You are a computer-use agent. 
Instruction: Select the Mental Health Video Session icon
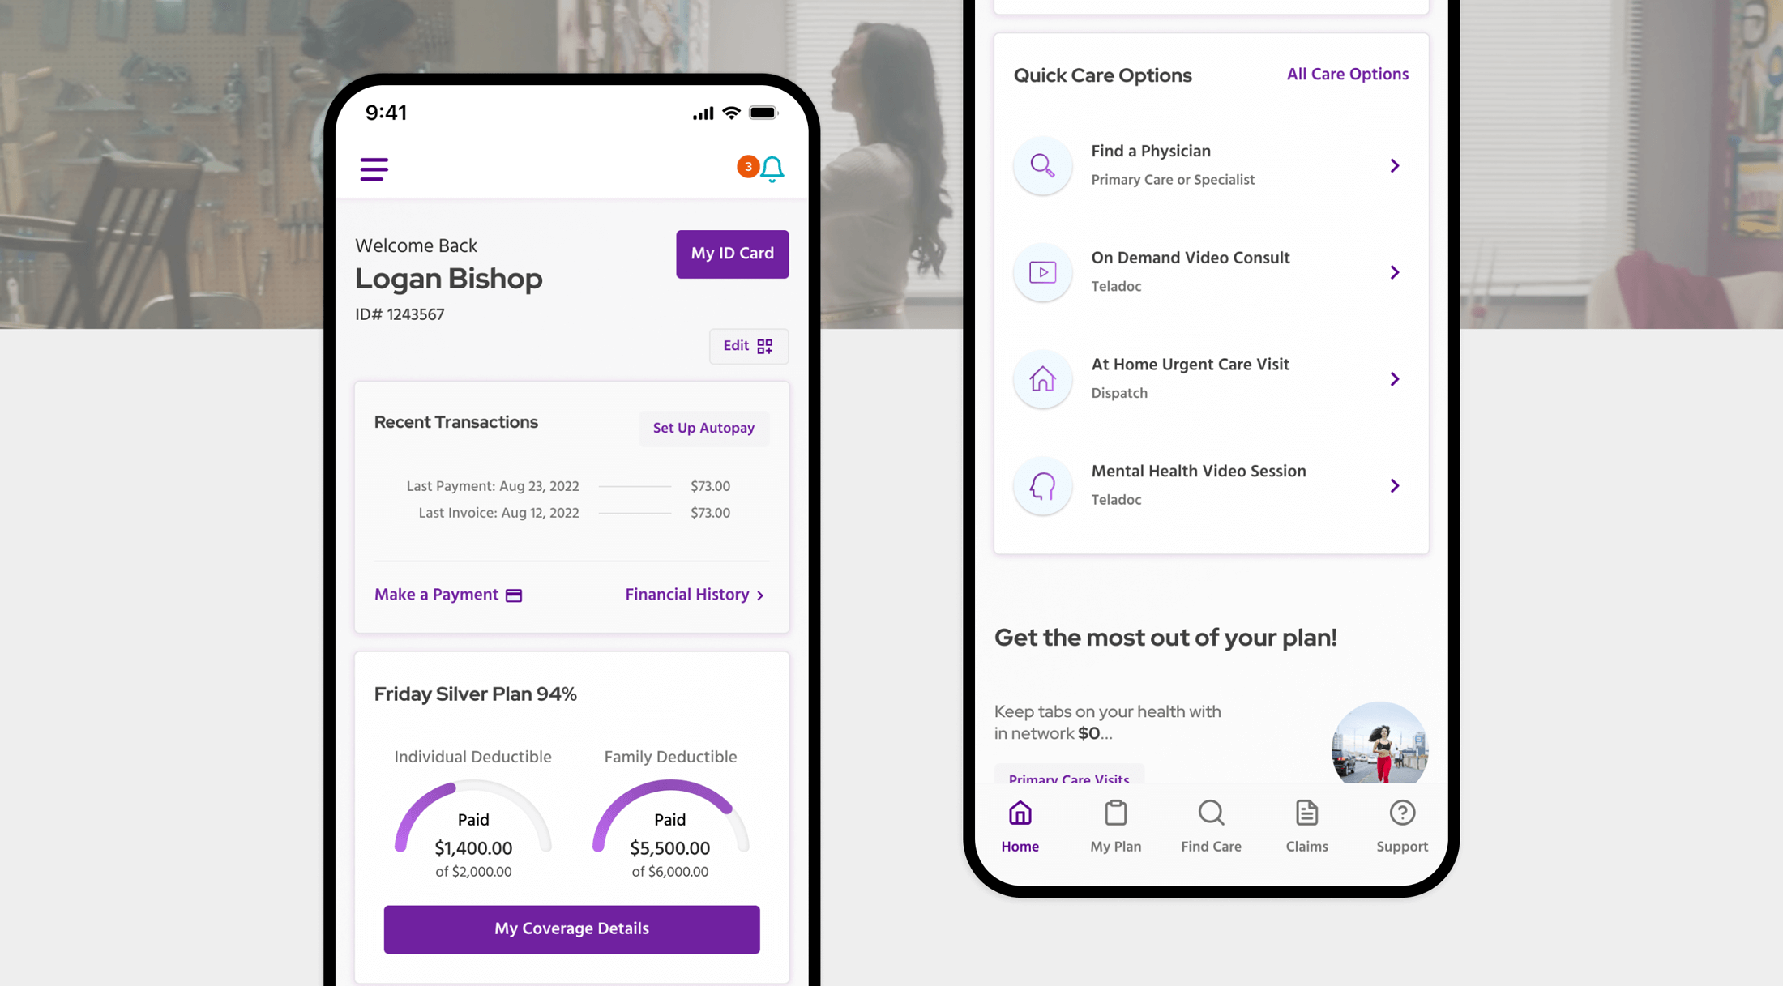point(1041,484)
